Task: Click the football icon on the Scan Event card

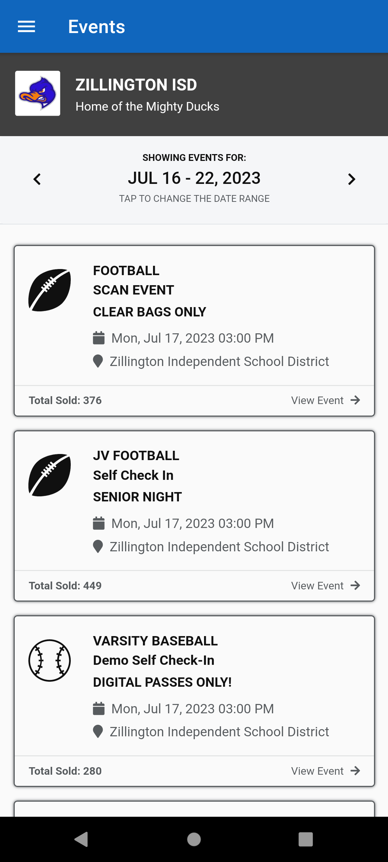Action: click(x=50, y=290)
